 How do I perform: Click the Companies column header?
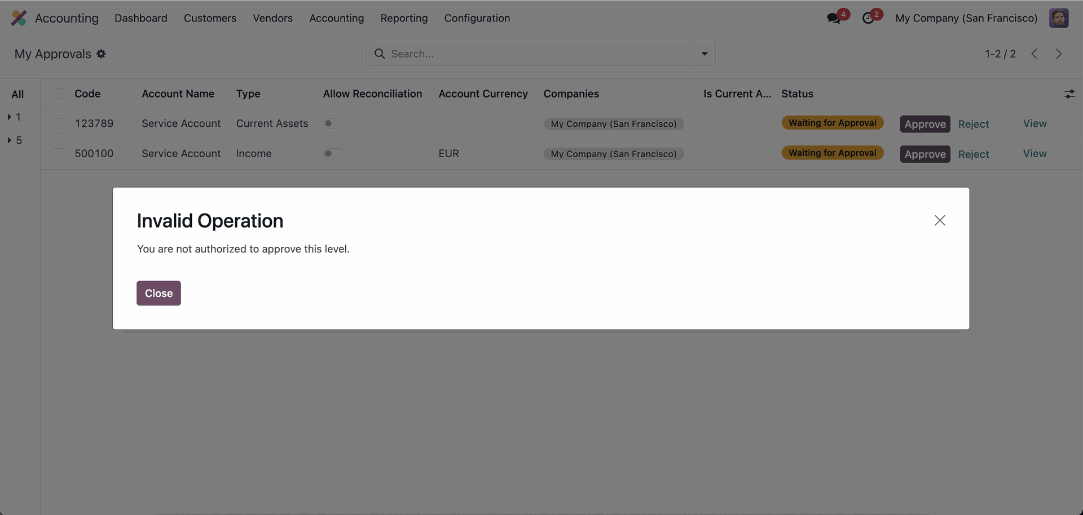pos(571,94)
